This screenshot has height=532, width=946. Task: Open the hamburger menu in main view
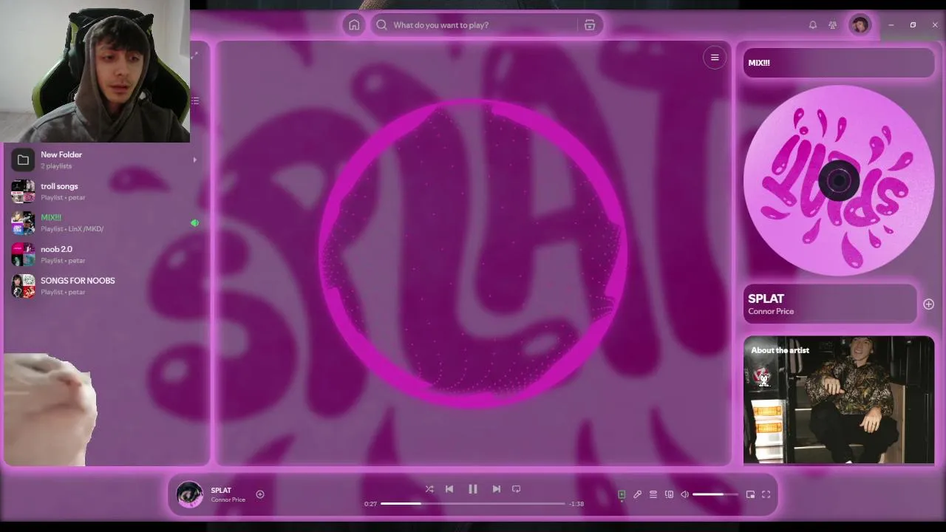[715, 58]
